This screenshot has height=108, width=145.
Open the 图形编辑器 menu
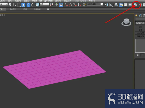point(48,1)
